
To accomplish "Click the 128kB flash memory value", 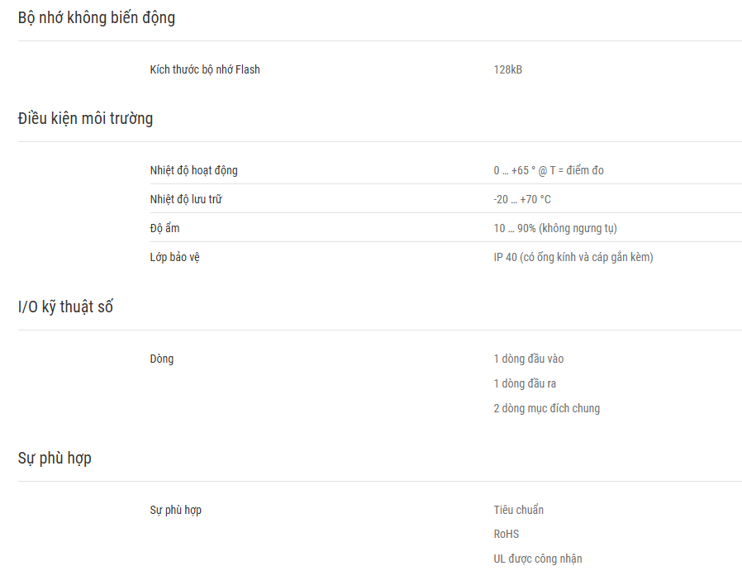I will [508, 69].
